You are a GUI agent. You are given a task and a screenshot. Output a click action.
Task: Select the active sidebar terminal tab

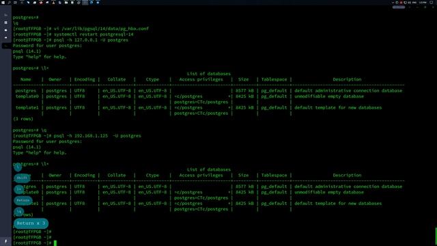[x=6, y=46]
